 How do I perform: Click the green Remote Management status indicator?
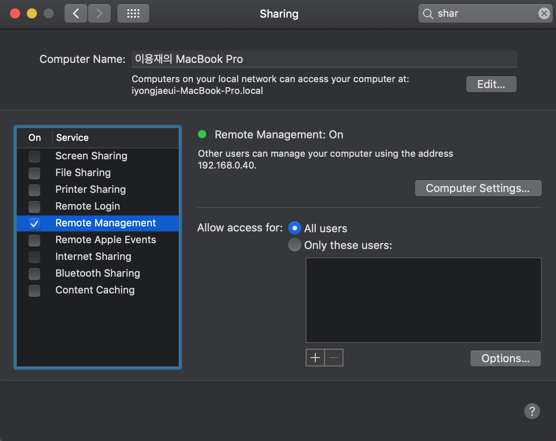pos(202,134)
